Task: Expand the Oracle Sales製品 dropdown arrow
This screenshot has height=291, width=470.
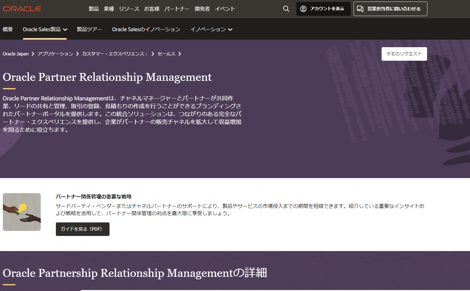Action: click(65, 30)
